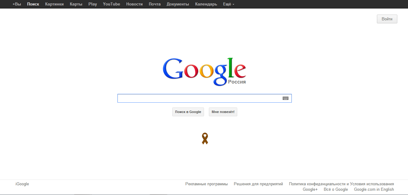Open the iGoogle link in footer
Image resolution: width=408 pixels, height=195 pixels.
pos(22,184)
